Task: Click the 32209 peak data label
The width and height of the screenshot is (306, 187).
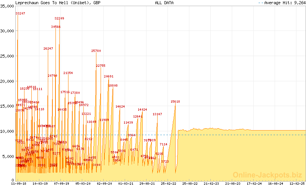Action: click(59, 18)
